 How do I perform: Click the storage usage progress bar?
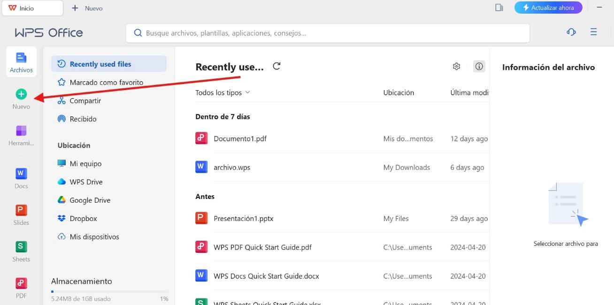[x=109, y=291]
